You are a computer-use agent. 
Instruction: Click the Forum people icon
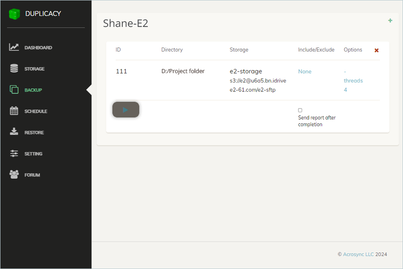coord(14,174)
